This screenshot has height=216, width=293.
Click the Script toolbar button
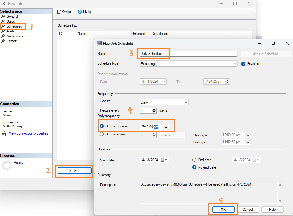(64, 12)
